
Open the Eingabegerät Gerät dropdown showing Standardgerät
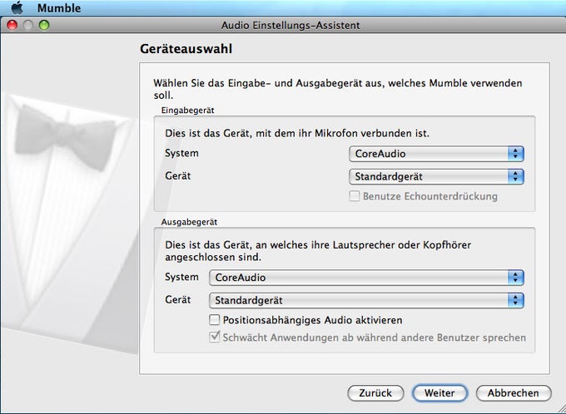436,177
